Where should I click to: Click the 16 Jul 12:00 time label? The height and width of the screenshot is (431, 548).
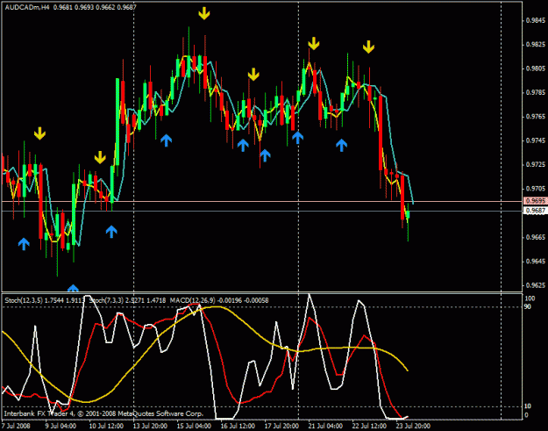(238, 426)
